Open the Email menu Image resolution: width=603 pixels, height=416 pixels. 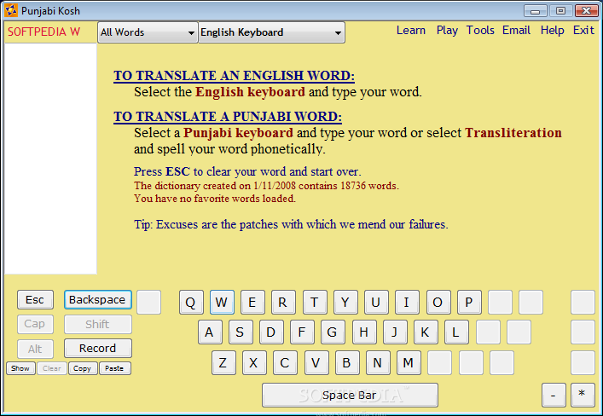click(x=516, y=31)
